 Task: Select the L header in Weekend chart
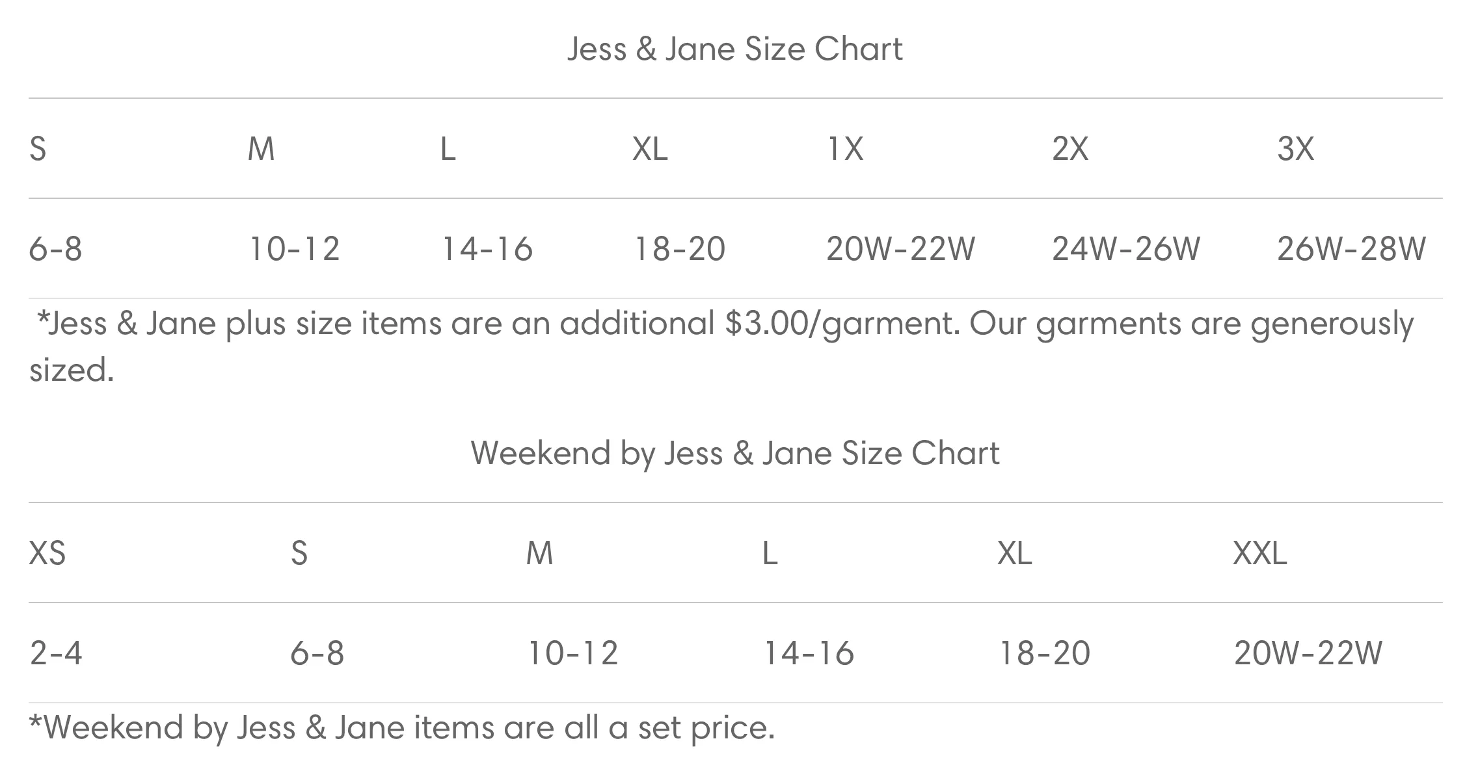770,553
